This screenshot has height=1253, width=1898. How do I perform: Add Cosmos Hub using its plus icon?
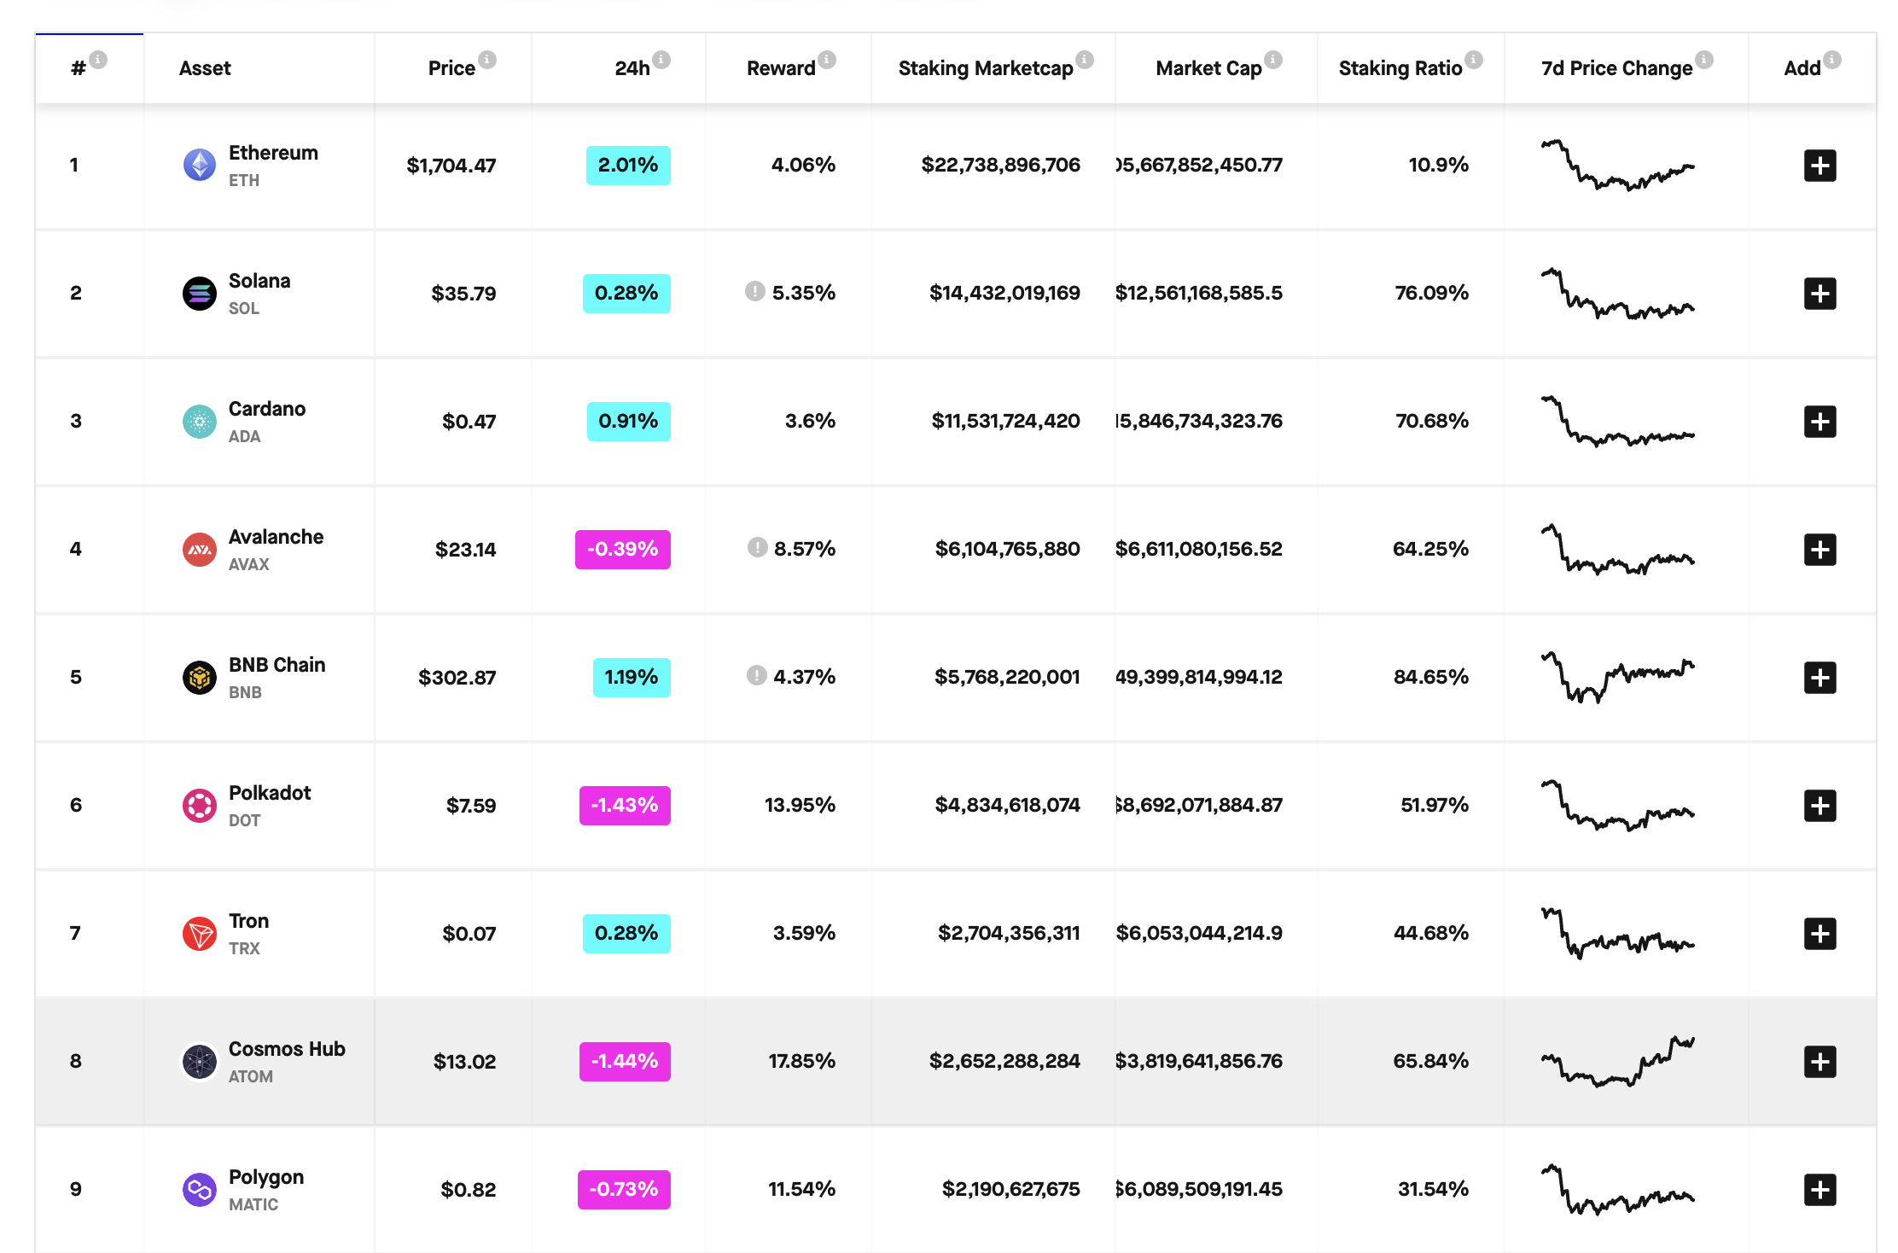coord(1819,1062)
